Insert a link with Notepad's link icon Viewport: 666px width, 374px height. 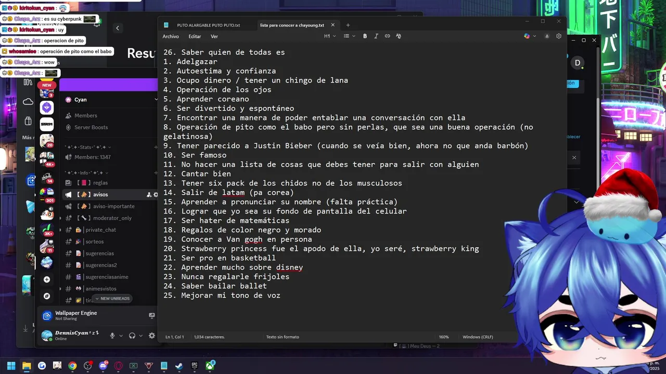pyautogui.click(x=387, y=36)
